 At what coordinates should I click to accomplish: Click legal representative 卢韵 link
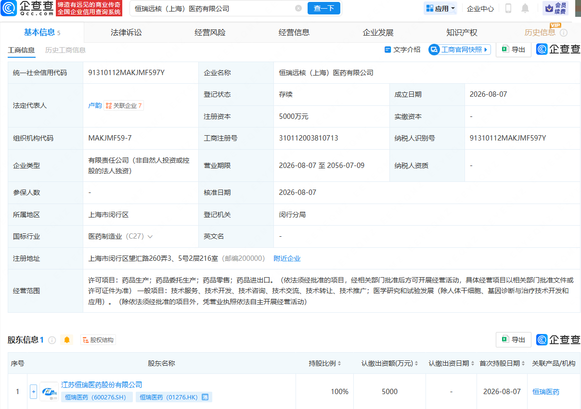click(x=95, y=105)
